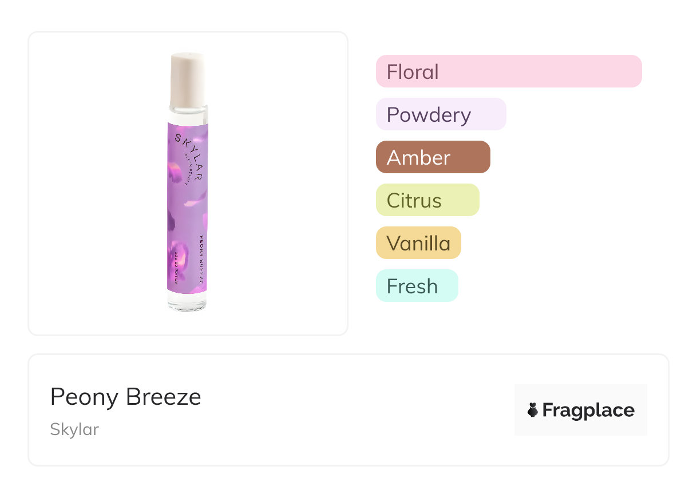Click the Skylar brand name subtitle

pyautogui.click(x=74, y=429)
